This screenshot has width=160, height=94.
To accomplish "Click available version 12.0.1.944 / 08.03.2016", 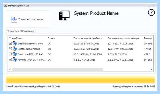I will (121, 49).
